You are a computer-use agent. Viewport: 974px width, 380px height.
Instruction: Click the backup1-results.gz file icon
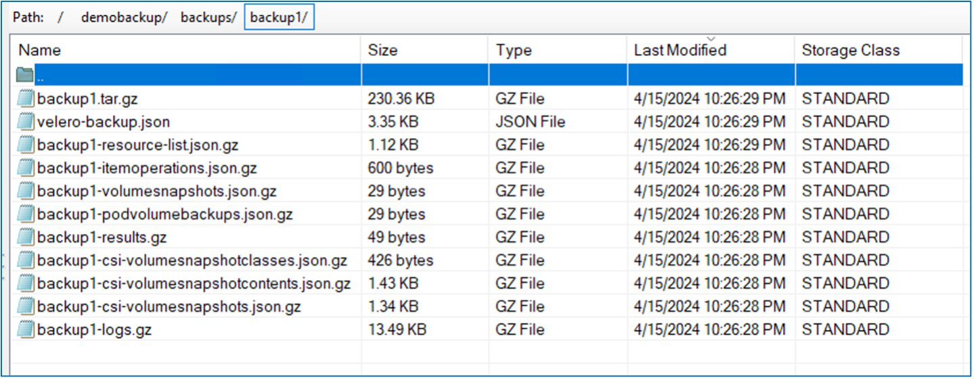pos(26,237)
